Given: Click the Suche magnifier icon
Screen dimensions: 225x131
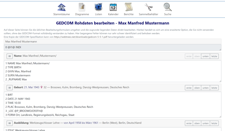Looking at the screenshot, I should tap(168, 7).
